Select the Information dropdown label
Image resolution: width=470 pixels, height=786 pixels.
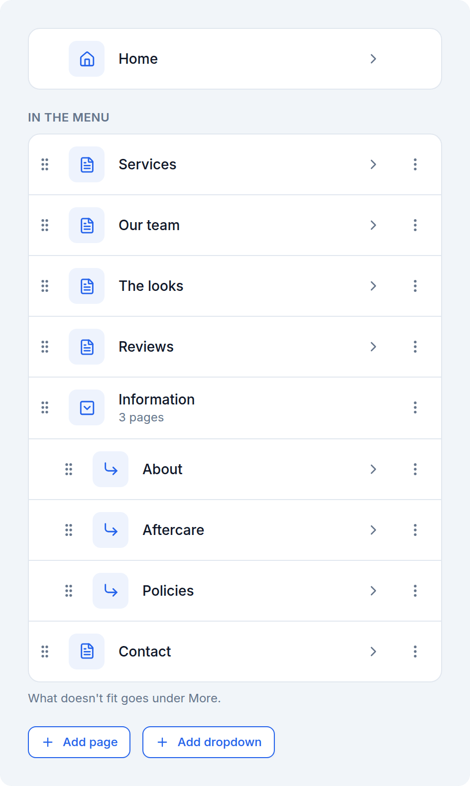156,399
